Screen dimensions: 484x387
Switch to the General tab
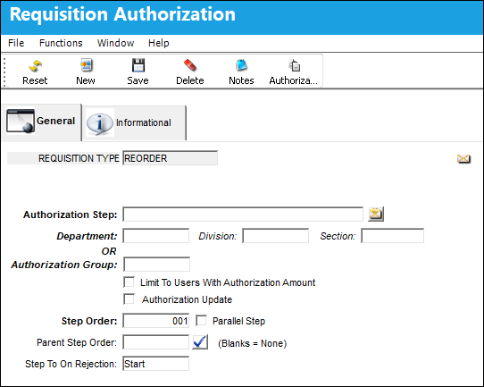(x=41, y=122)
